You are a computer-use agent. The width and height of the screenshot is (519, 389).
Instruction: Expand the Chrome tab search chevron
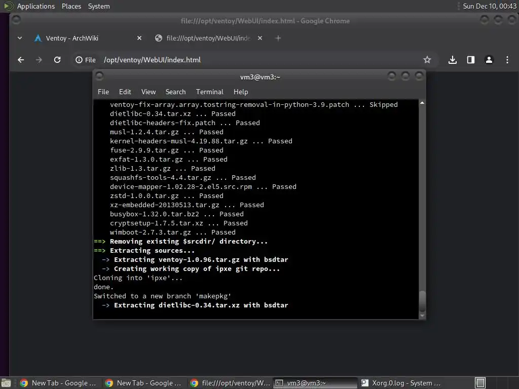pos(20,38)
